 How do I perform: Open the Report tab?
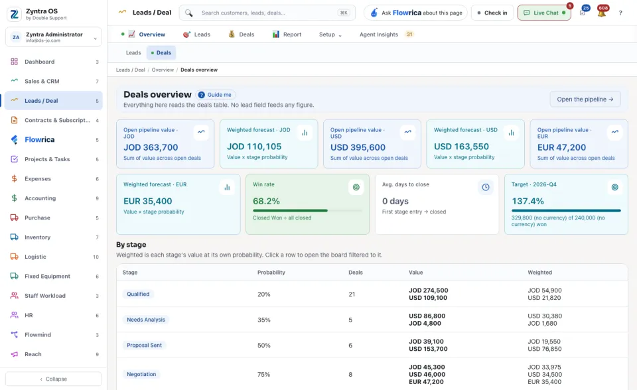pyautogui.click(x=287, y=34)
